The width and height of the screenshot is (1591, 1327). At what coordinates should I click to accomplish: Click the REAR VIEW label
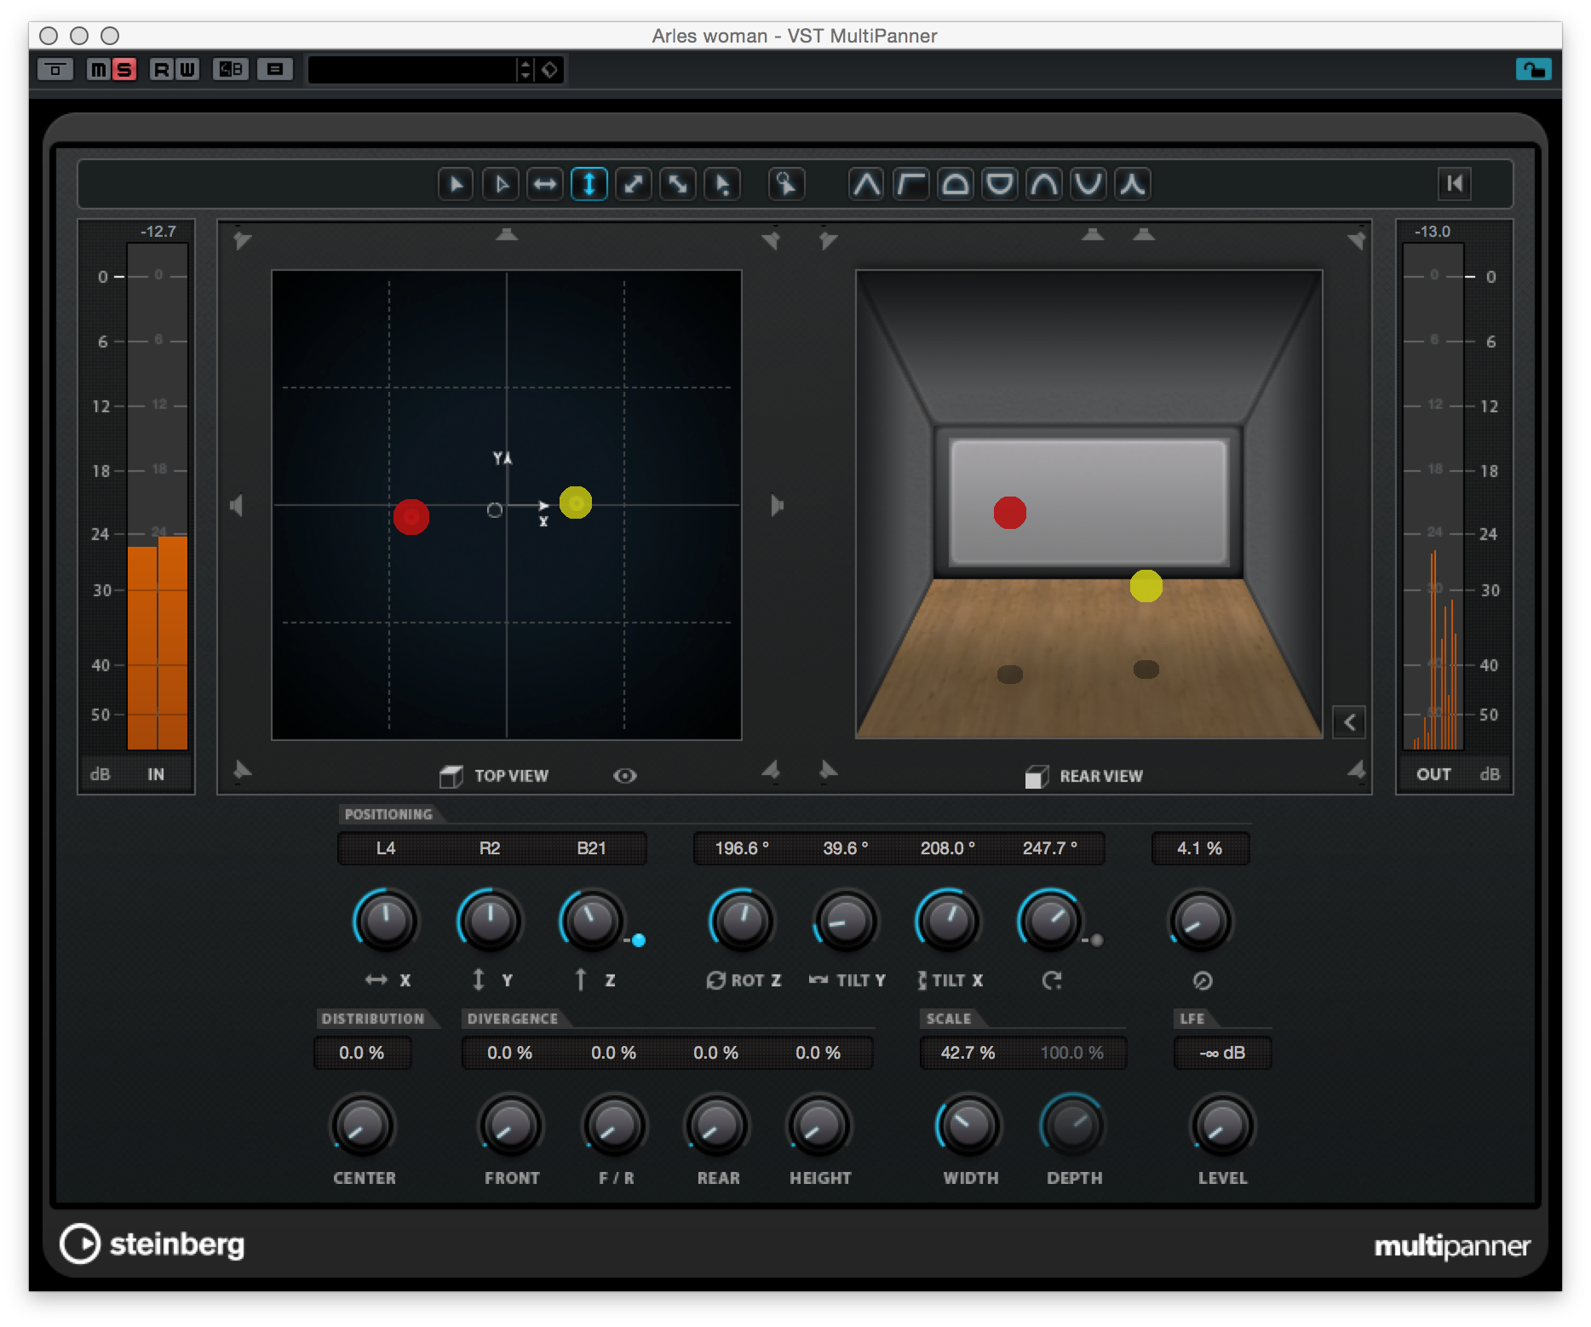pos(1101,776)
